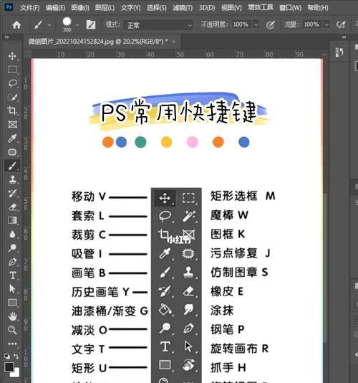Click the background color swatch
This screenshot has width=358, height=383.
coord(15,373)
